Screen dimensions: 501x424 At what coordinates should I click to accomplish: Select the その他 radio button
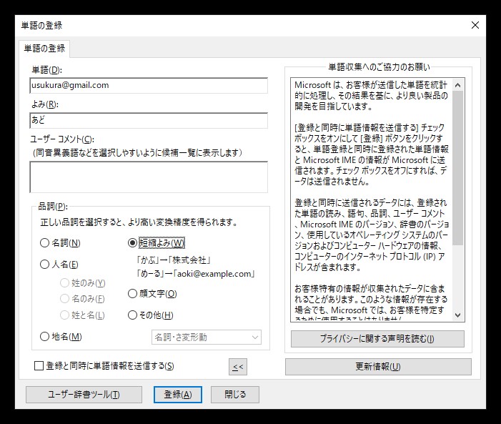[x=132, y=315]
